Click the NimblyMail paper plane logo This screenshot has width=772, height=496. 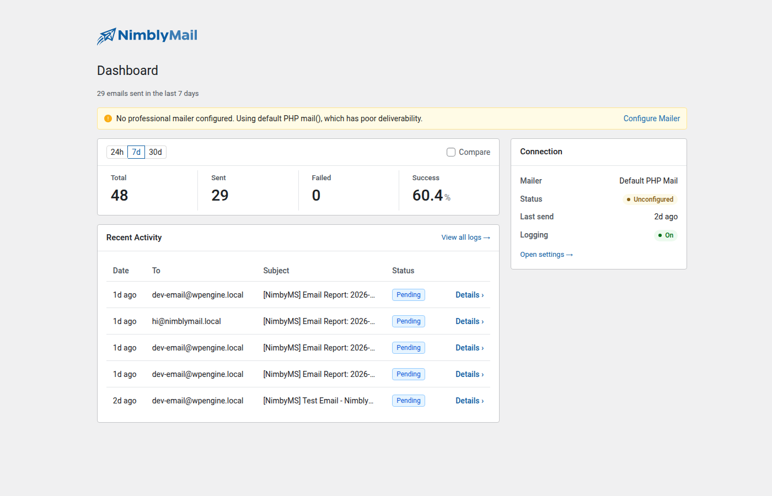pos(147,36)
